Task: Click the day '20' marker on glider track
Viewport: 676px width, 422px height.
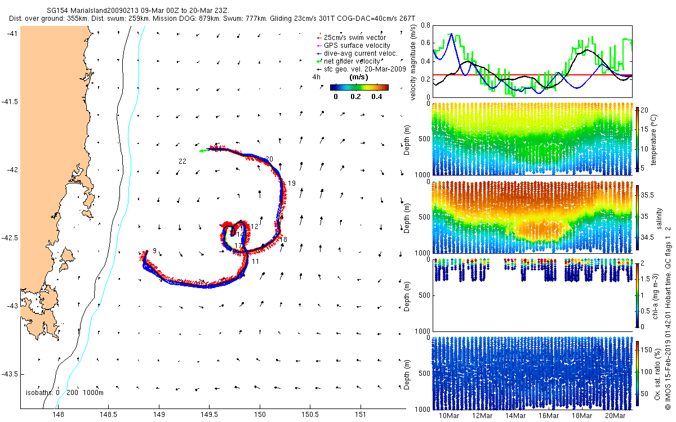Action: coord(269,159)
